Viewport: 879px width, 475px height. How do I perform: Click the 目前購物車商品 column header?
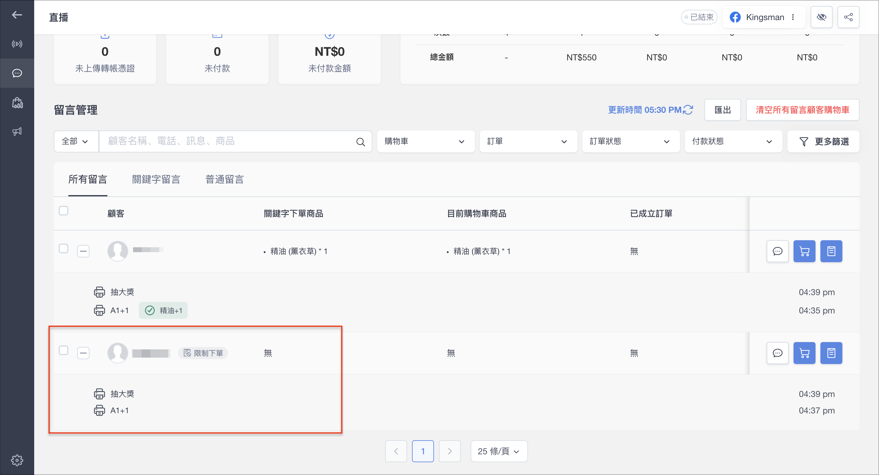[476, 214]
